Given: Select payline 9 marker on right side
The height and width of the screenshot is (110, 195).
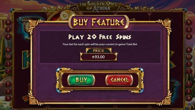Looking at the screenshot, I should coord(189,22).
